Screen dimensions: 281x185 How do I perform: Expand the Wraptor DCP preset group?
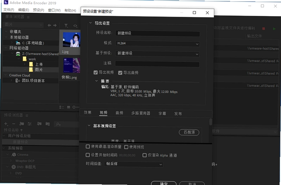11,161
